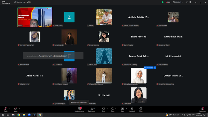Click the ENG language indicator

point(193,115)
